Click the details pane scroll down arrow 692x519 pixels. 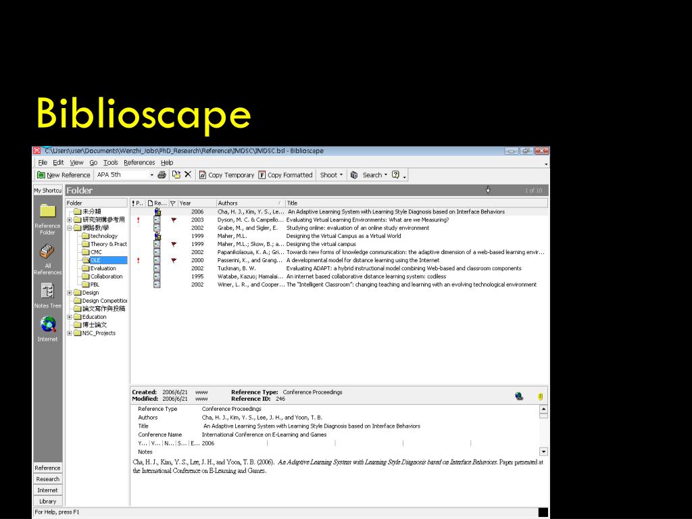(x=544, y=451)
